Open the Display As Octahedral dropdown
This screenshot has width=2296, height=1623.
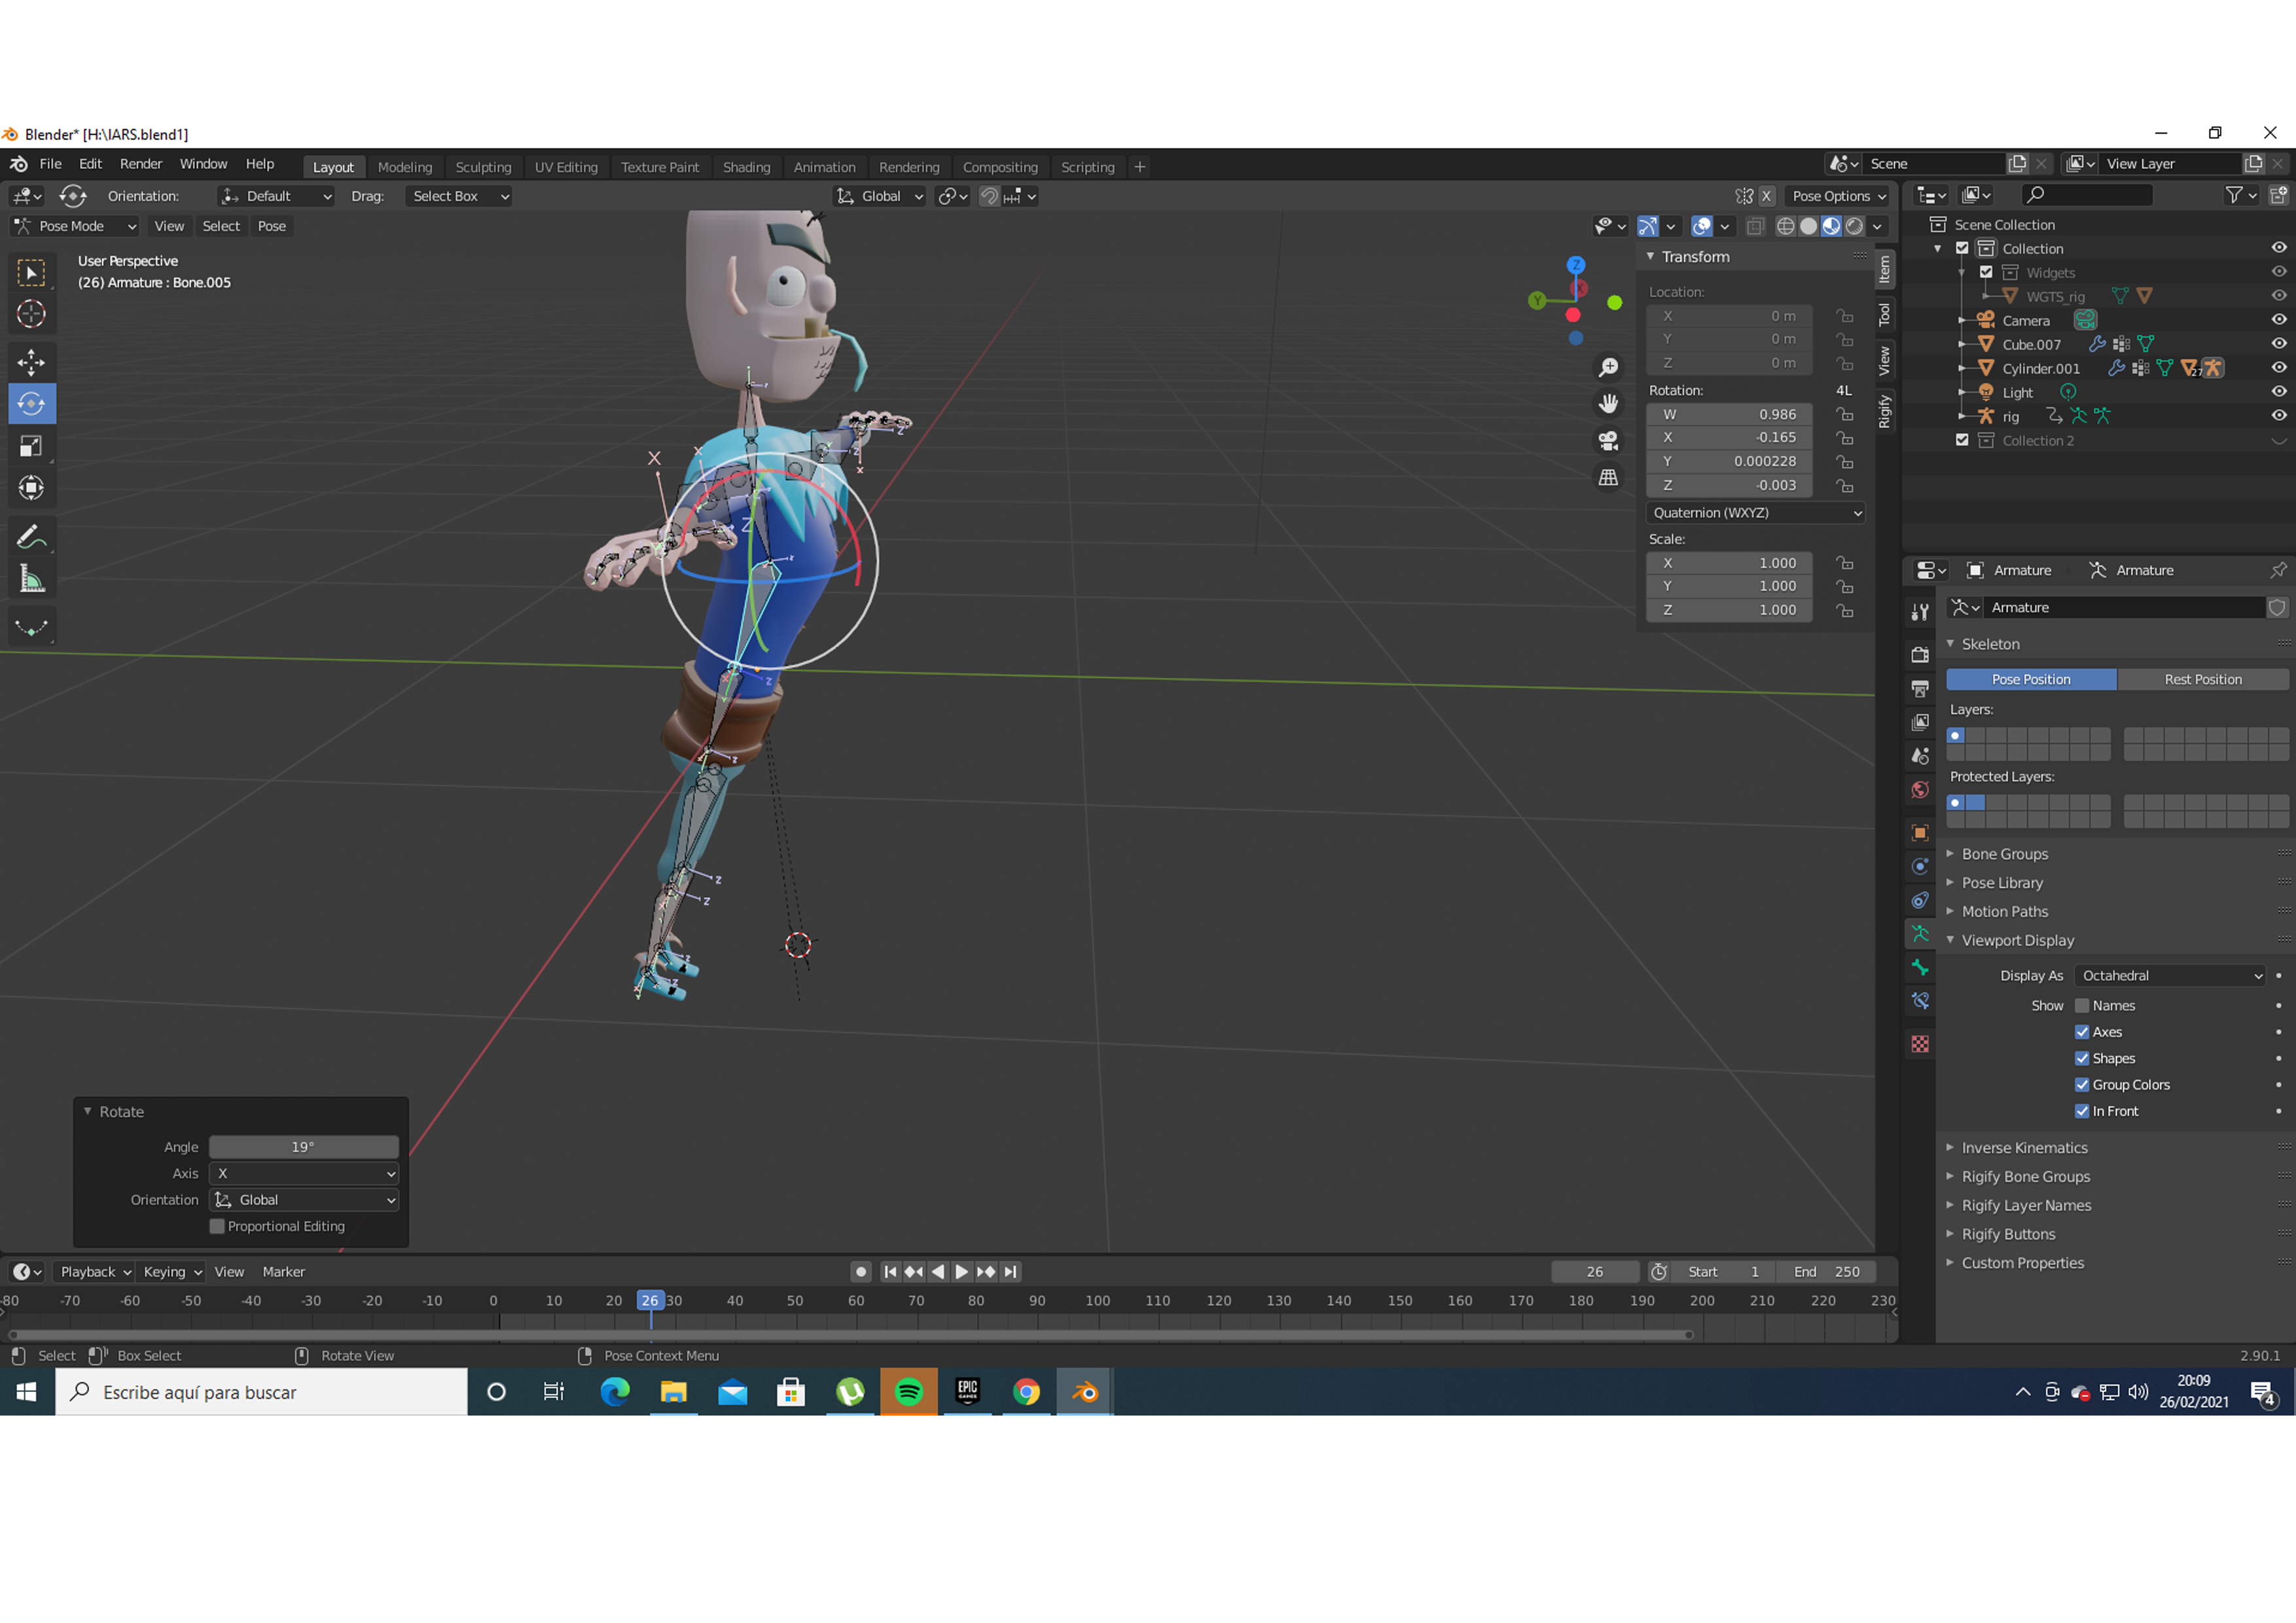click(2170, 976)
